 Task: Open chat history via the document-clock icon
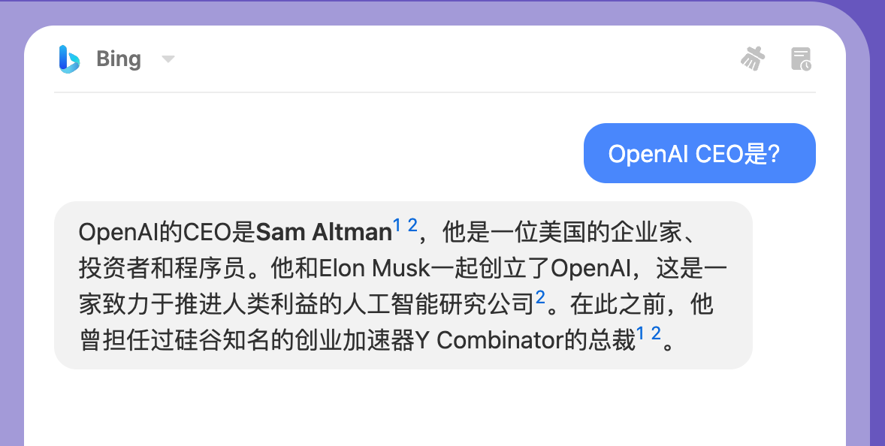(x=801, y=59)
